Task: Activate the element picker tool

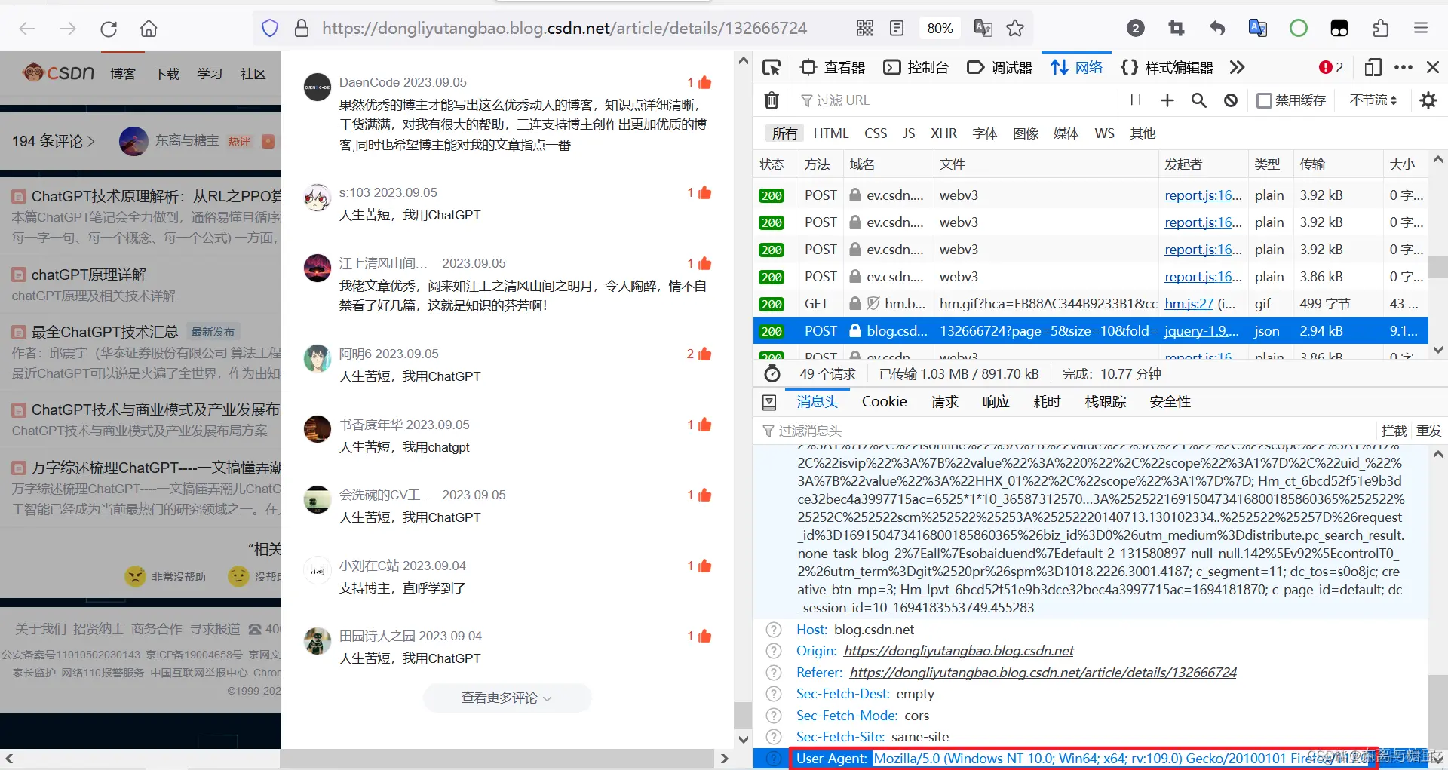Action: 772,67
